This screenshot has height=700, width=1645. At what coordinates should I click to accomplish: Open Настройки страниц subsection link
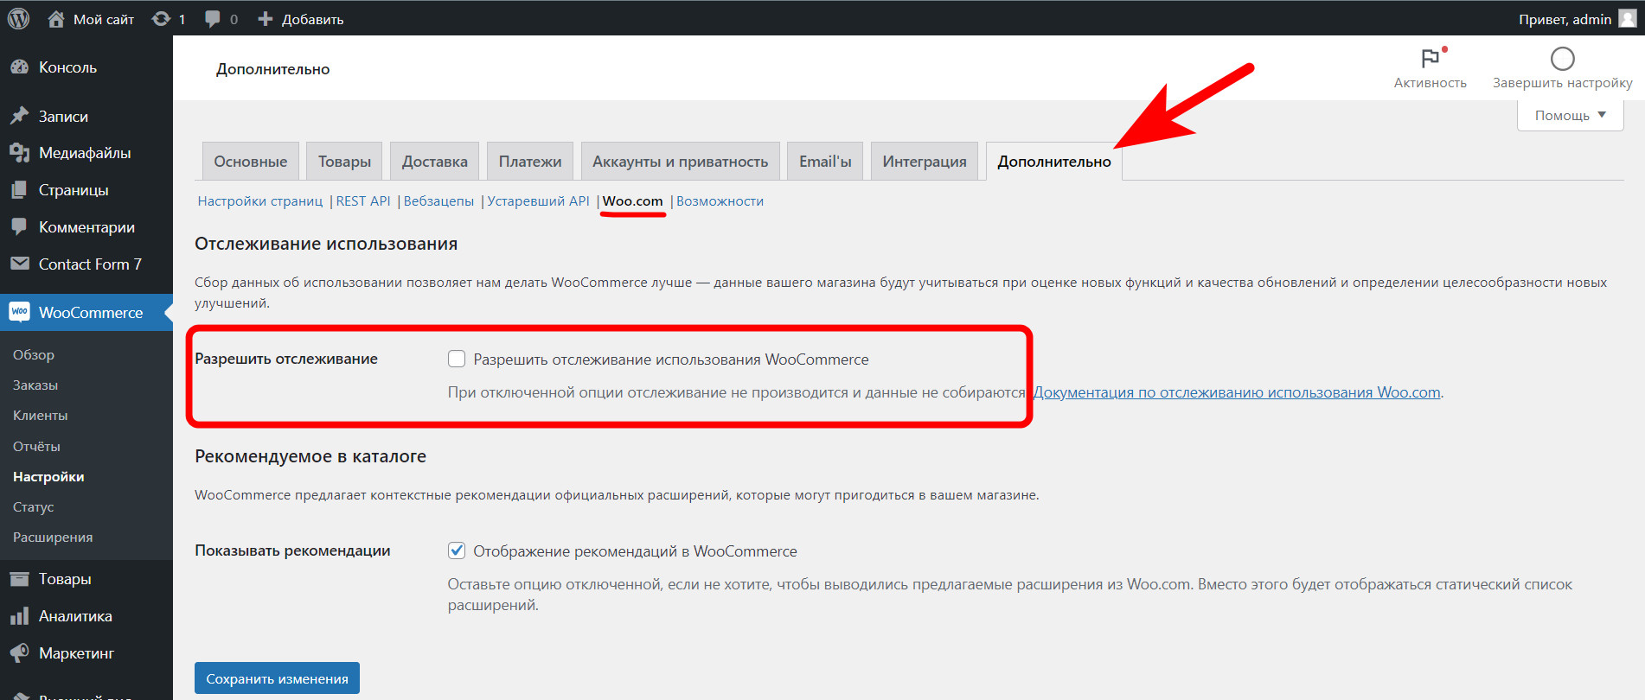coord(260,201)
